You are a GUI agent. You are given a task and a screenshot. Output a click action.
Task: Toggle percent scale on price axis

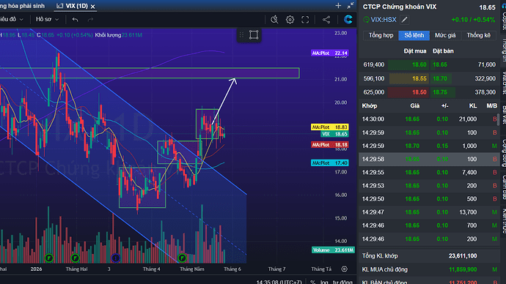tap(312, 282)
